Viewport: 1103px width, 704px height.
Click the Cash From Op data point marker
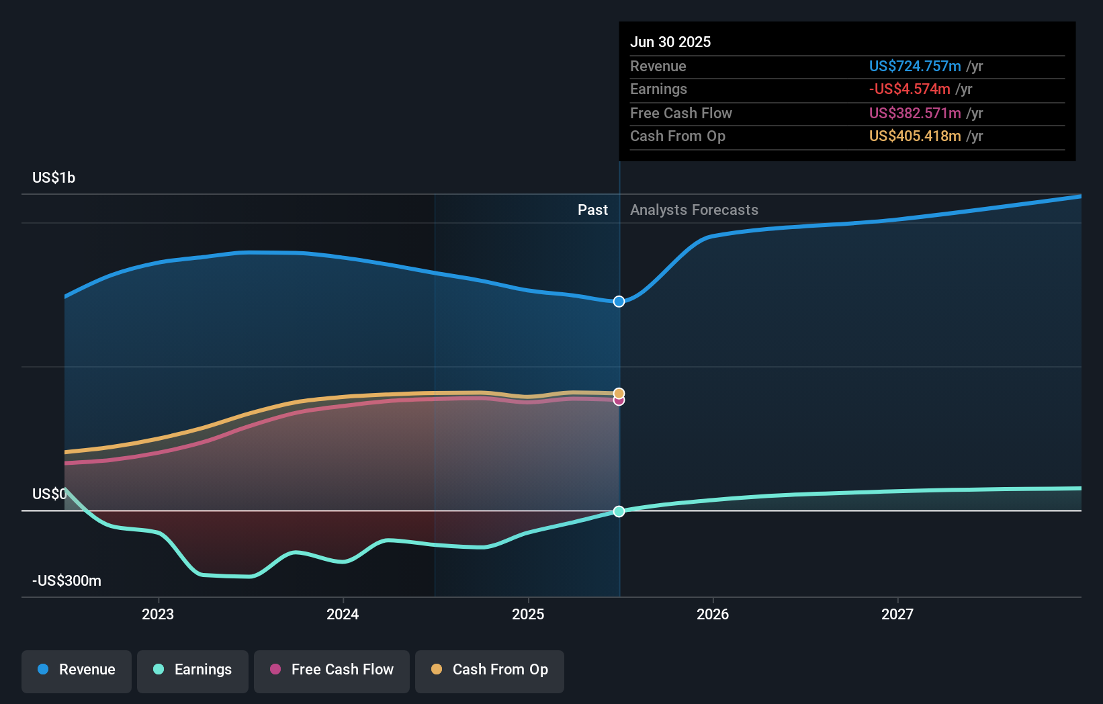pos(618,393)
